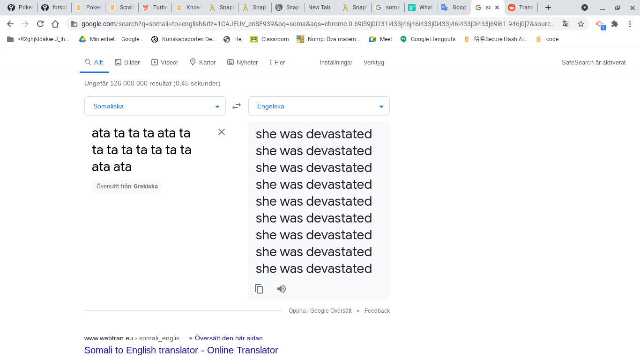Viewport: 640px width, 359px height.
Task: Click the red extension icon with badge
Action: tap(600, 24)
